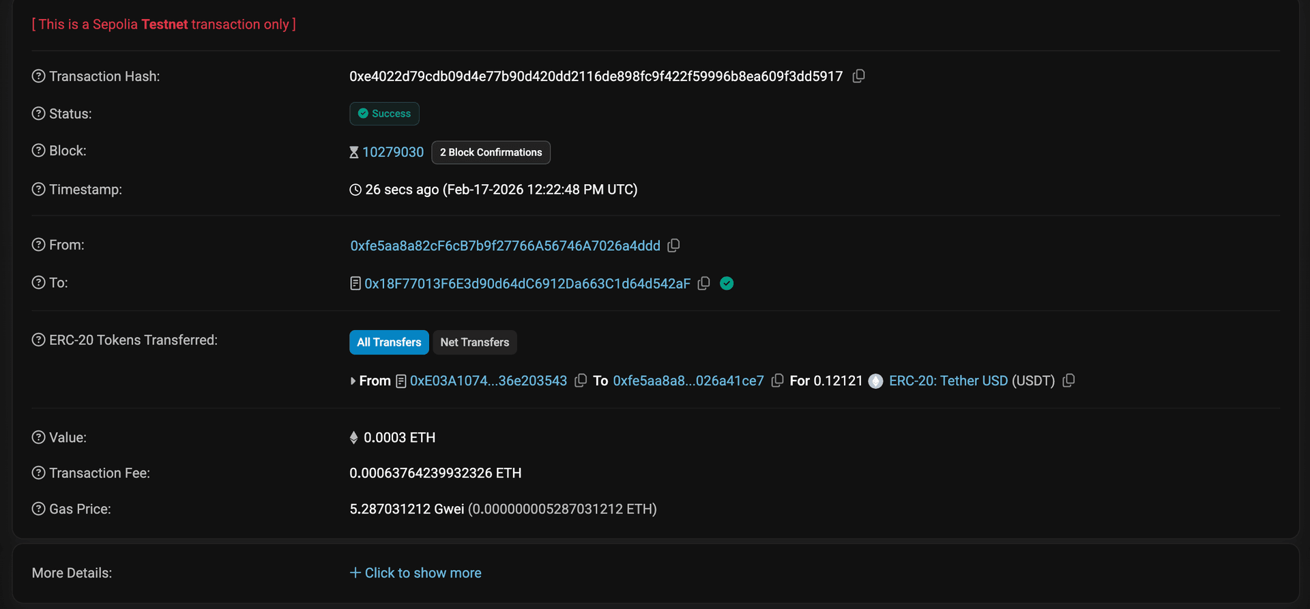Click the 2 Block Confirmations badge

(491, 152)
